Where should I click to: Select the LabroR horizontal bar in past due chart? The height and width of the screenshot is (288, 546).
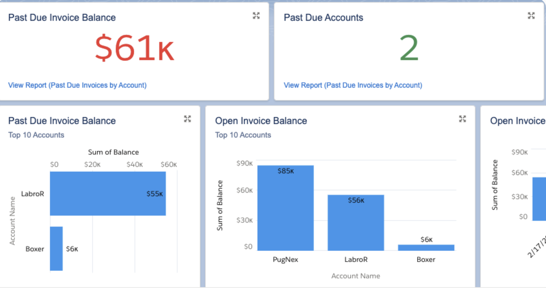(x=108, y=194)
